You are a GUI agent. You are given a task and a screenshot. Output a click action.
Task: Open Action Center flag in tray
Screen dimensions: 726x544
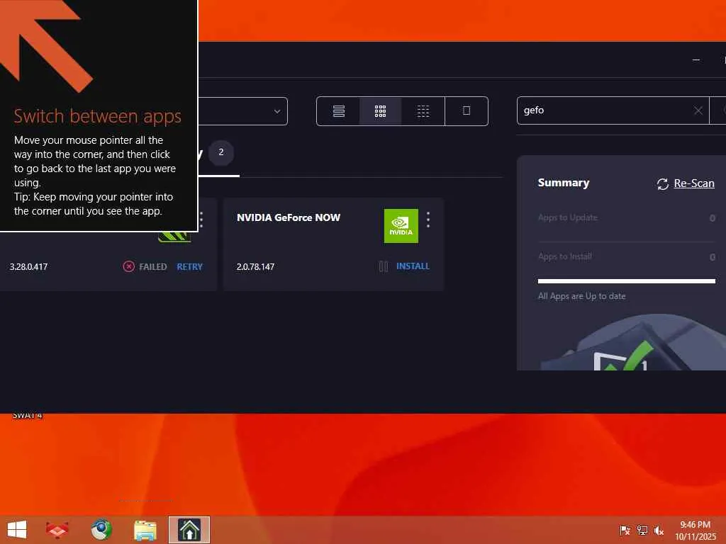coord(625,530)
